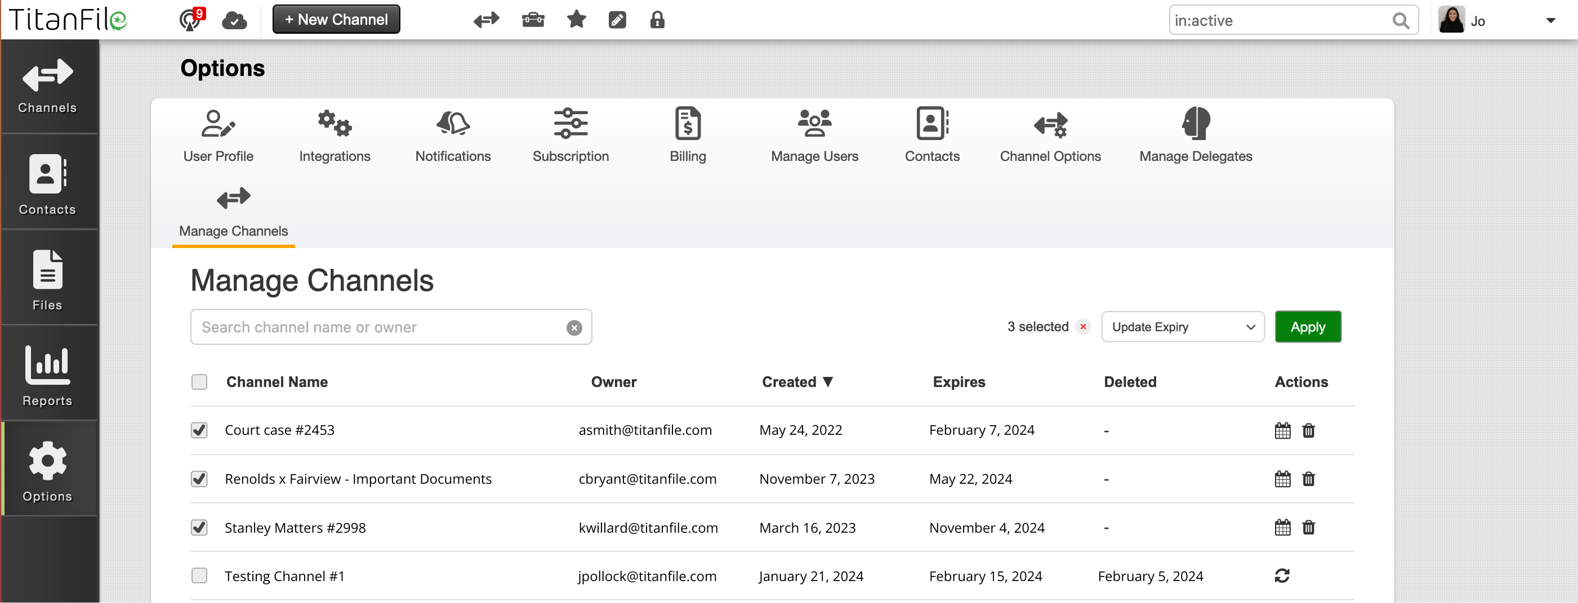Open the Reports section in the sidebar
This screenshot has width=1578, height=603.
coord(47,374)
